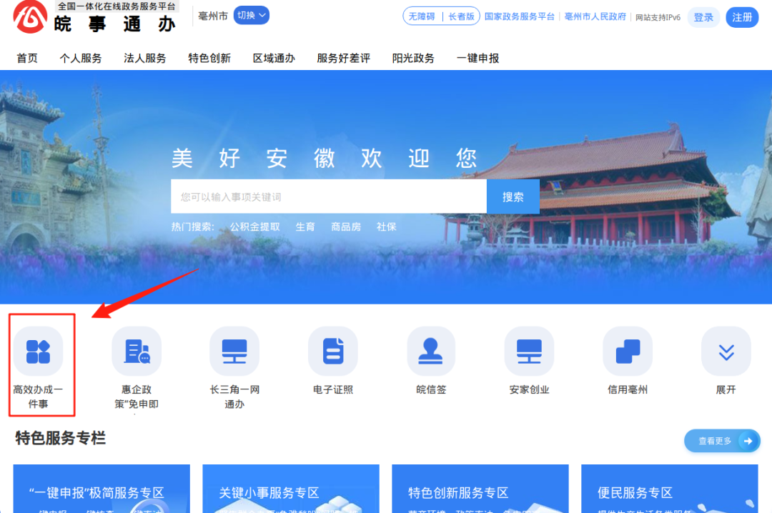Image resolution: width=772 pixels, height=513 pixels.
Task: Open the 阳光政务 menu item
Action: click(413, 58)
